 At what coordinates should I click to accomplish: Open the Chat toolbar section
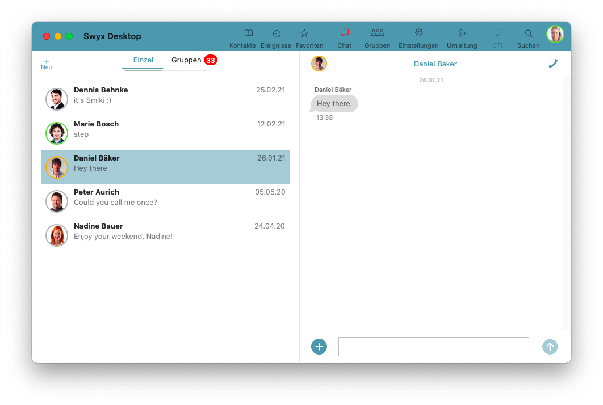point(345,39)
